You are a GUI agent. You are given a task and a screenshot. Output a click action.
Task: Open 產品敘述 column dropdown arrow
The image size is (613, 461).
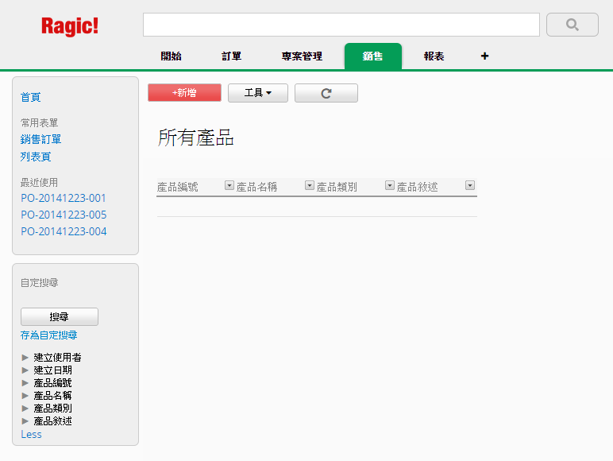click(x=470, y=185)
